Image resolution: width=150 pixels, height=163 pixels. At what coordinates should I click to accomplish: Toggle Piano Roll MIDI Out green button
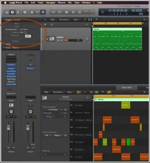pos(97,92)
